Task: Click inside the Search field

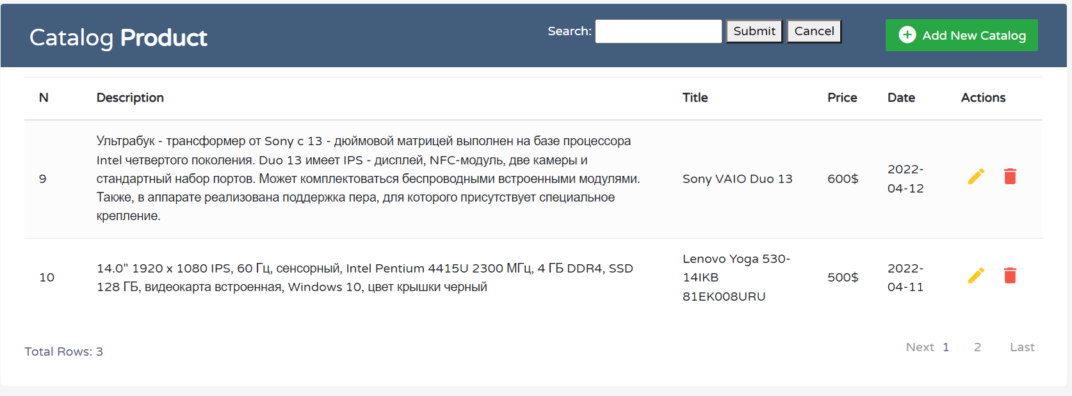Action: (x=658, y=31)
